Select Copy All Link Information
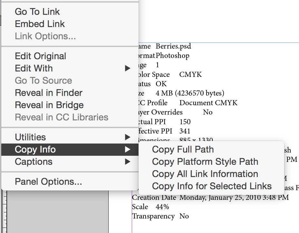This screenshot has height=233, width=299. click(205, 174)
